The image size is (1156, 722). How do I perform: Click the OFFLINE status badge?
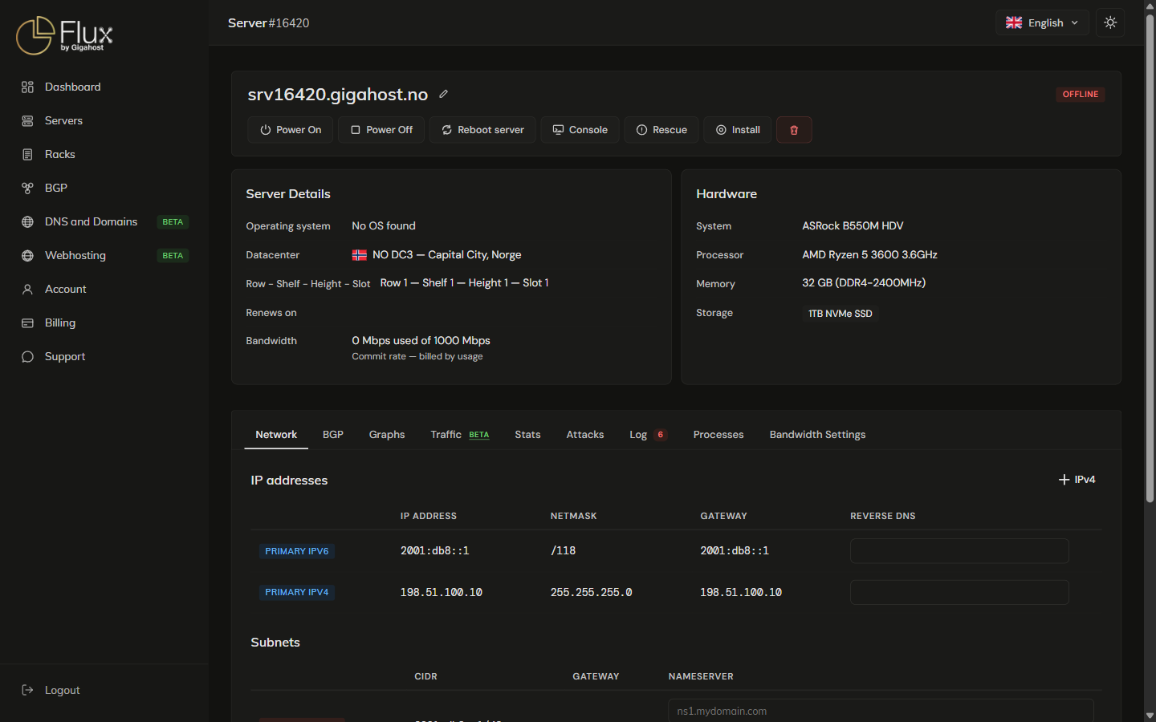click(1081, 94)
